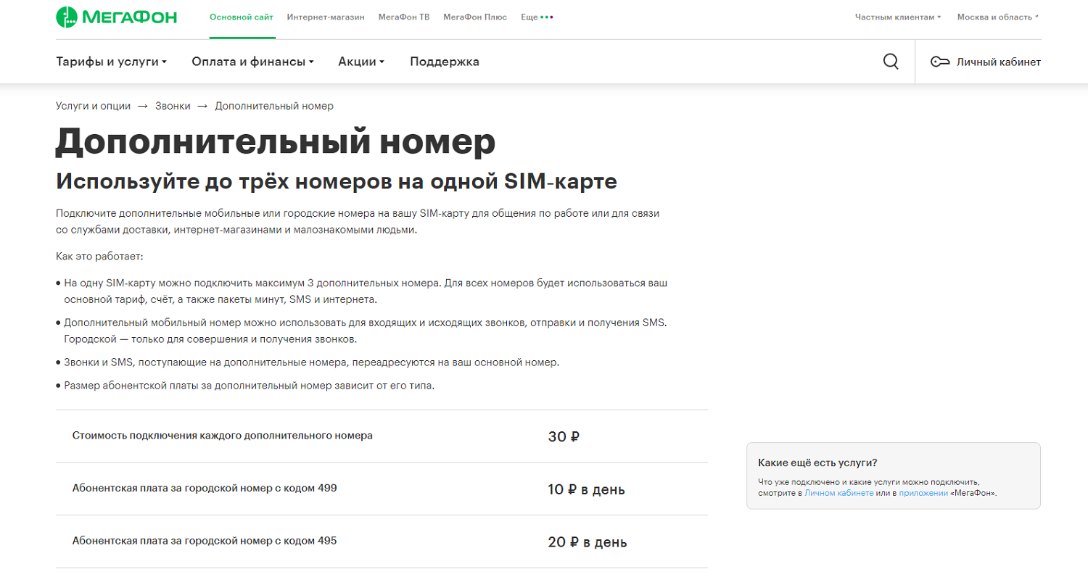Open the search magnifier icon
Image resolution: width=1088 pixels, height=577 pixels.
tap(891, 62)
